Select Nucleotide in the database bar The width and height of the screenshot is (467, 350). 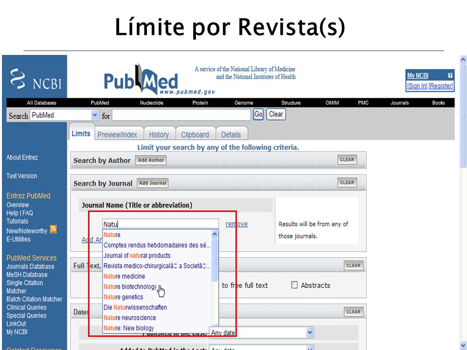pos(152,103)
